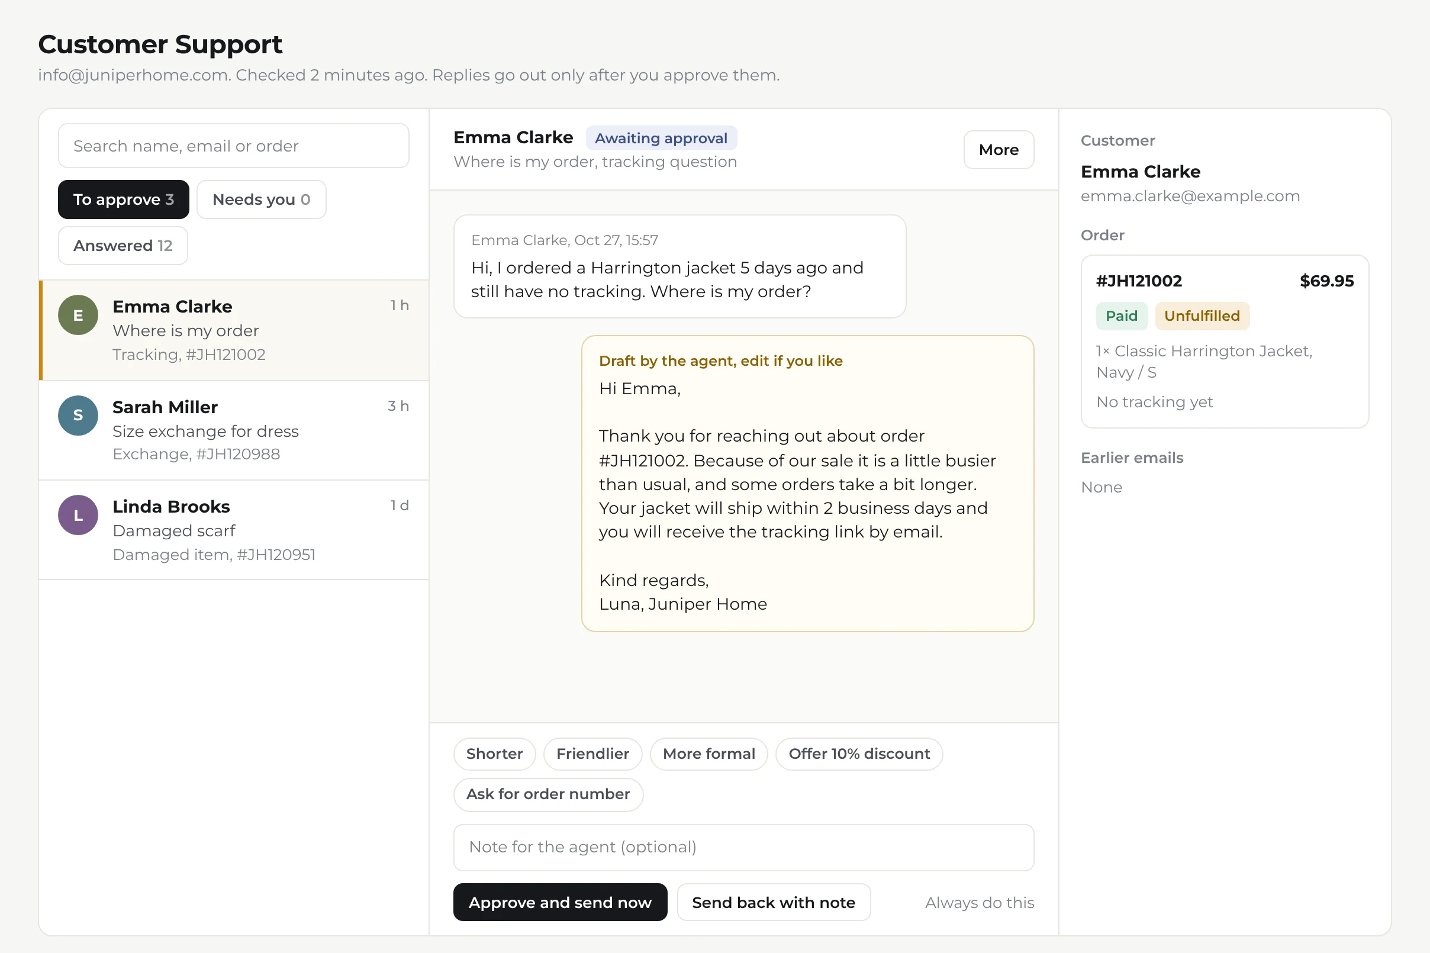Click Sarah Miller's blue S avatar

78,415
